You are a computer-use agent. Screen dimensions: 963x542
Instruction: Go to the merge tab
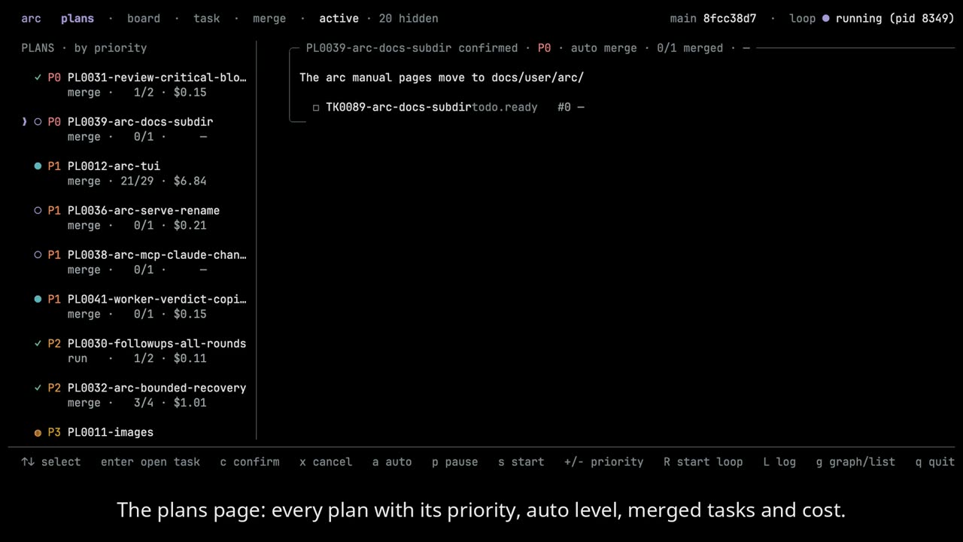(x=269, y=18)
